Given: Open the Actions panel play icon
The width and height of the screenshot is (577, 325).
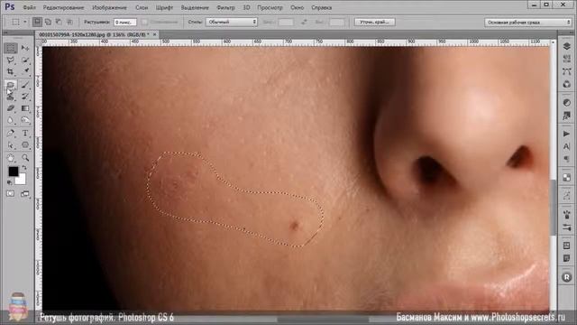Looking at the screenshot, I should tap(566, 134).
